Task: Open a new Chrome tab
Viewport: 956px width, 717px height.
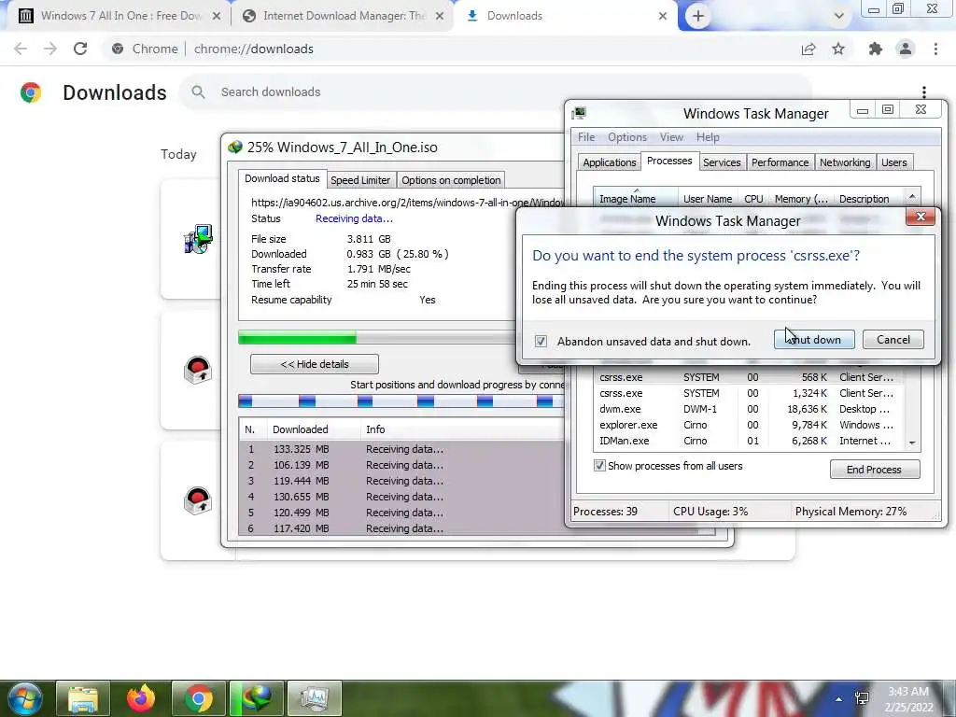Action: click(x=698, y=16)
